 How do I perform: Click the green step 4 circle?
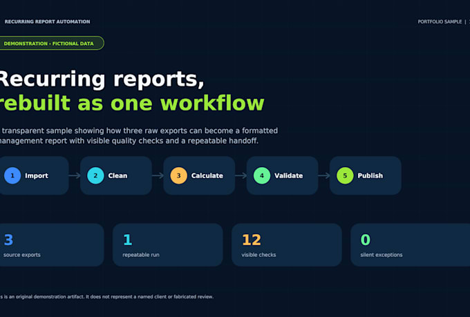point(262,175)
